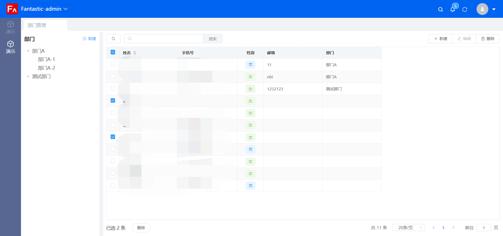Expand the 测试部门 tree node
The width and height of the screenshot is (503, 236).
pos(28,76)
